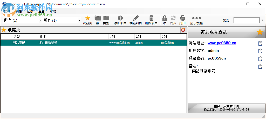Image resolution: width=266 pixels, height=119 pixels.
Task: Sort by the 3列 column header
Action: click(173, 37)
